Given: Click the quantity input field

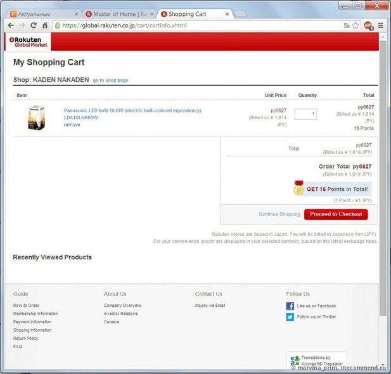Looking at the screenshot, I should pyautogui.click(x=305, y=114).
